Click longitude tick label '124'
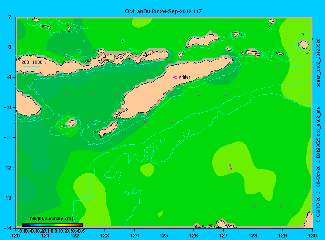 coord(134,236)
